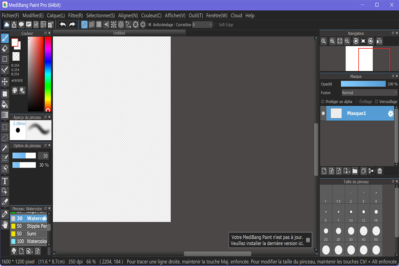Click the brush size value field 30
Screen dimensions: 399x266
click(x=43, y=156)
